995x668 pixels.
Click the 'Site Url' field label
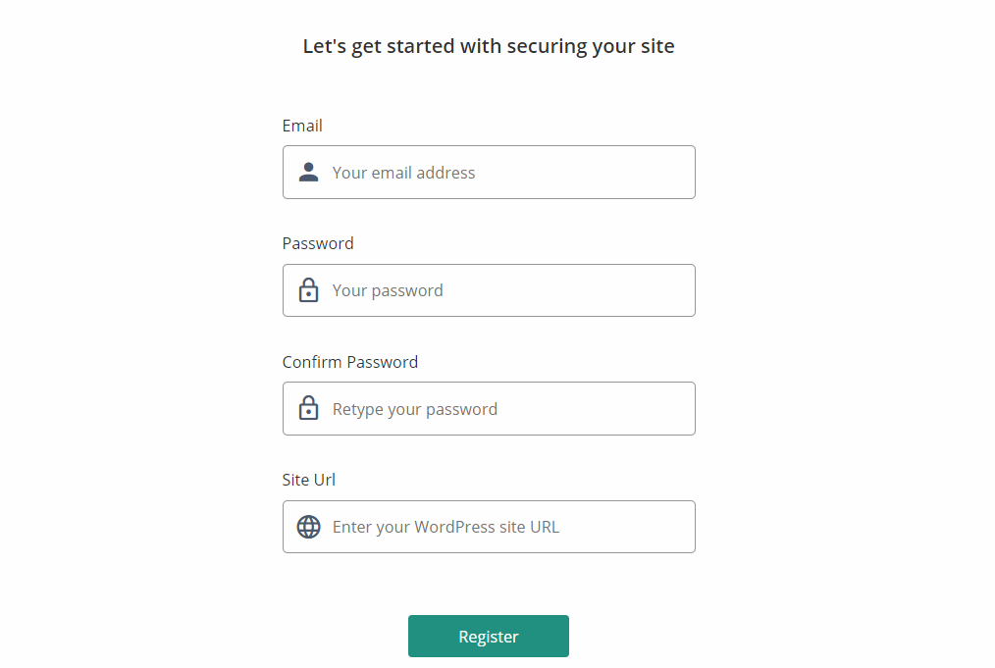309,480
